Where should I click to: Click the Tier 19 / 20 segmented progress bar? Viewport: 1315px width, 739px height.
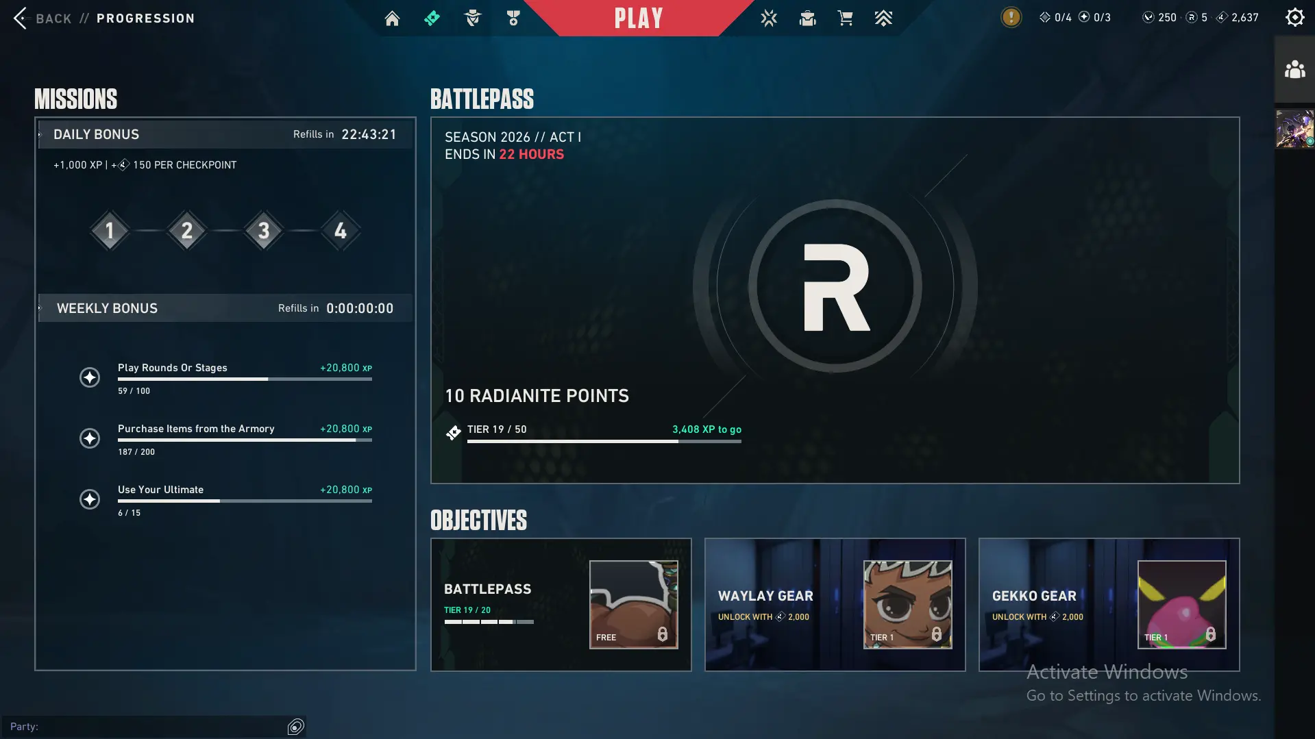point(489,622)
